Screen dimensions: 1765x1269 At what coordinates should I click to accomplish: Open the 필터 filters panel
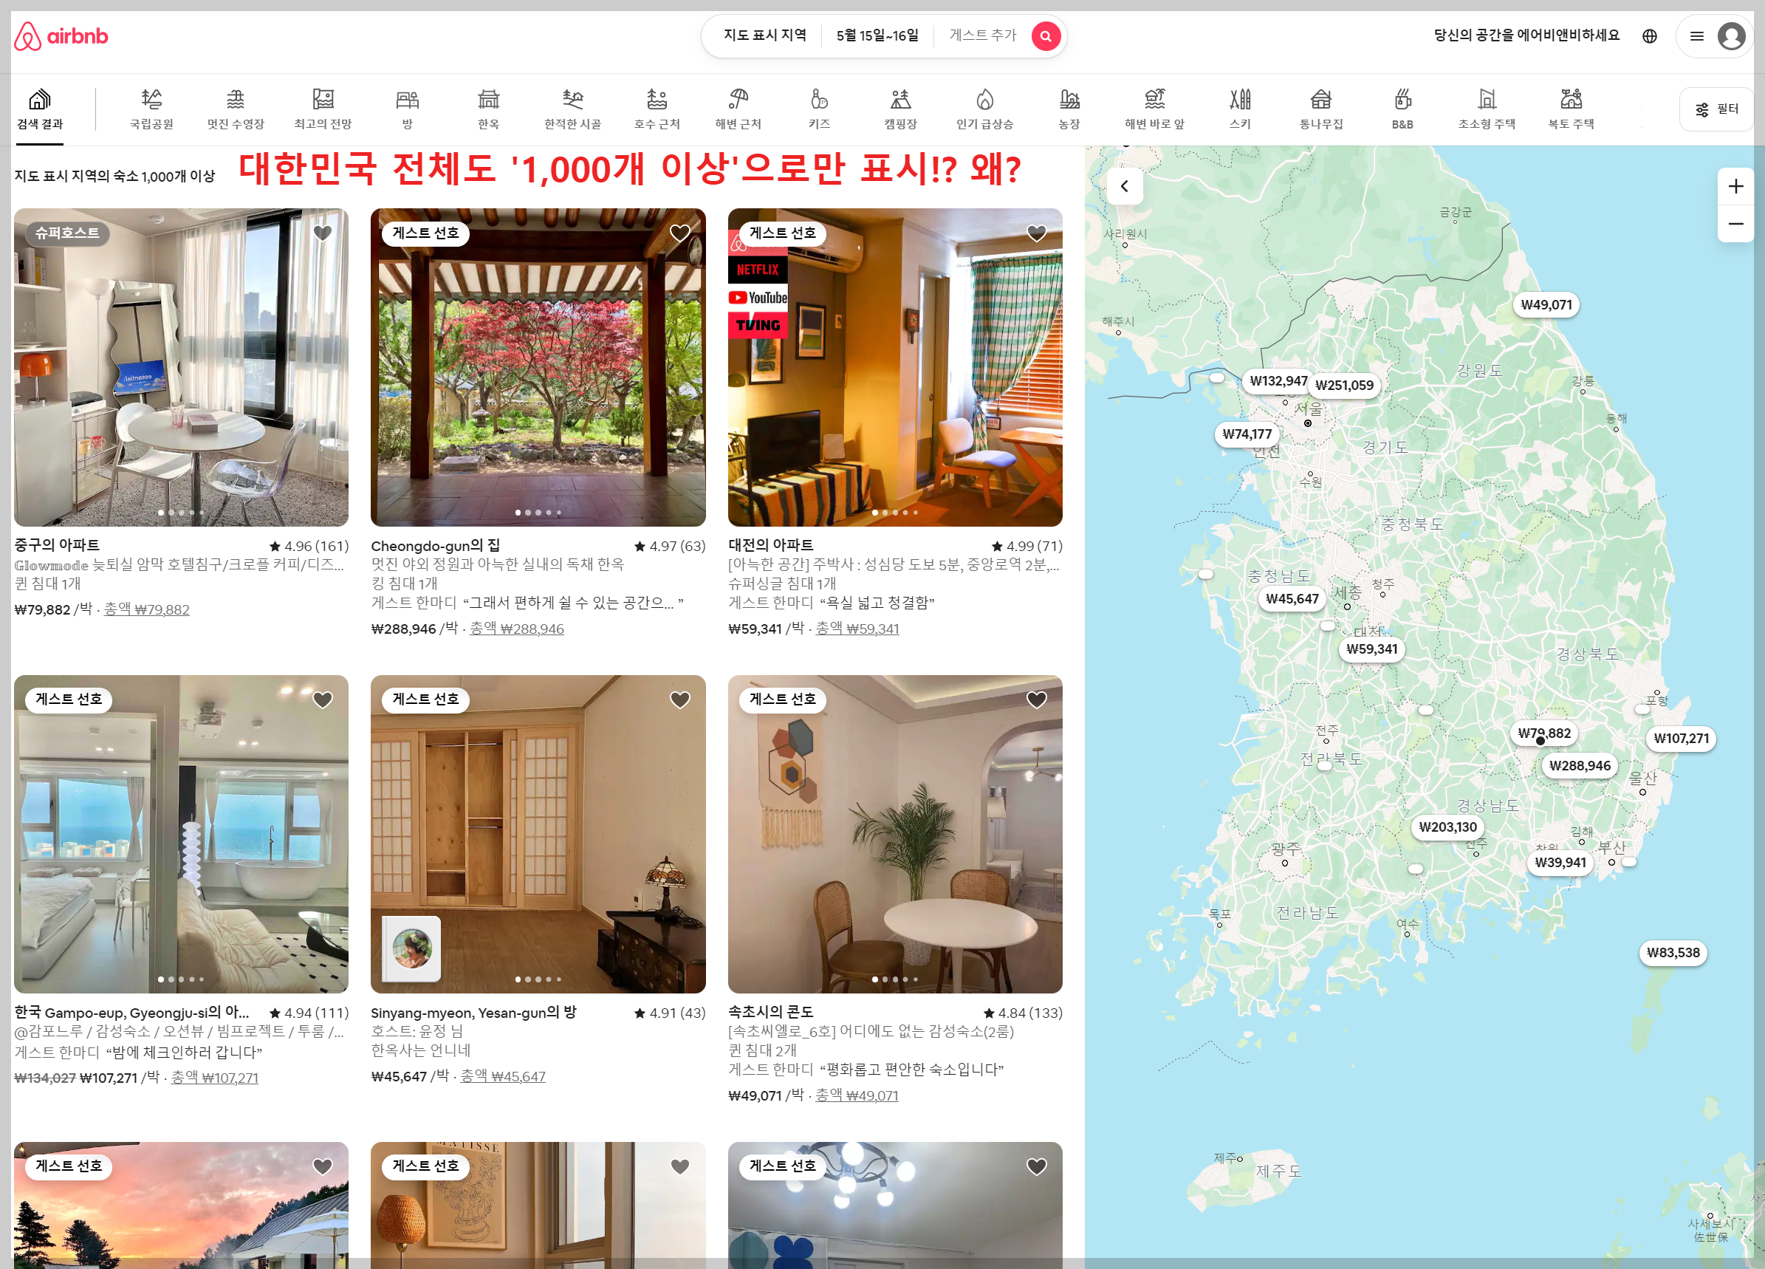click(1716, 109)
